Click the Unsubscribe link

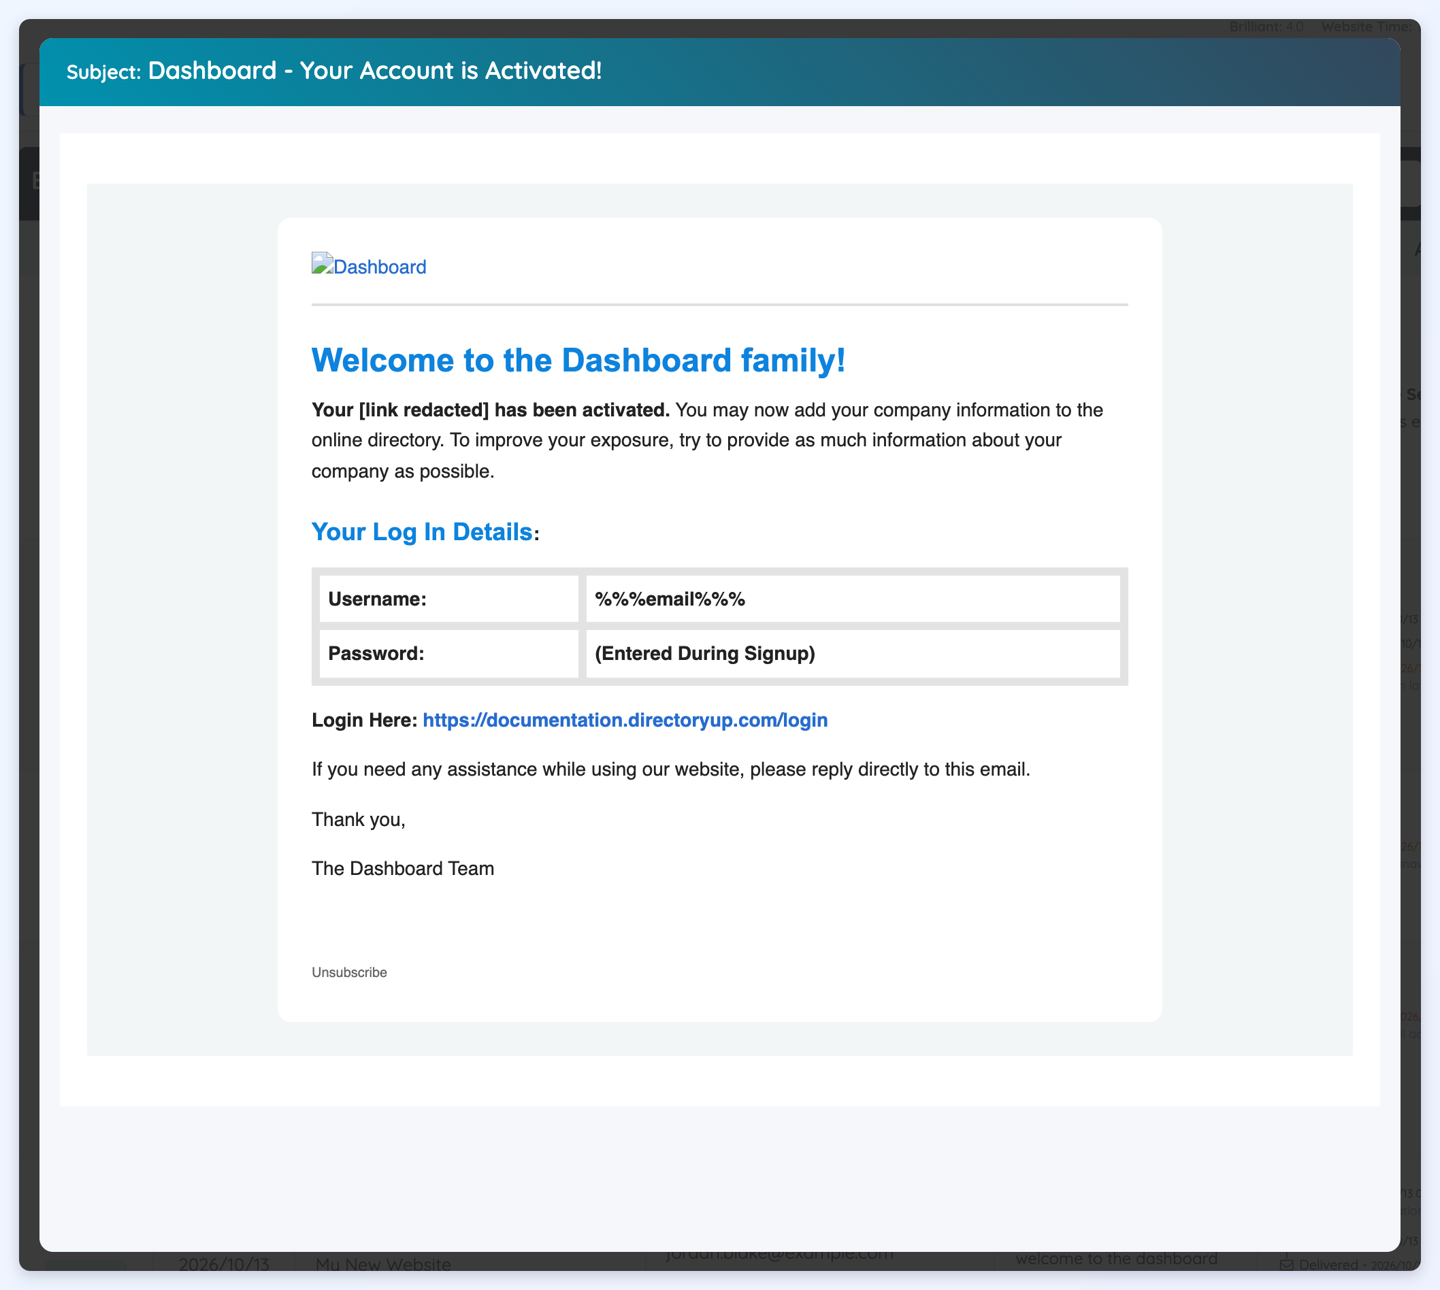click(x=349, y=972)
